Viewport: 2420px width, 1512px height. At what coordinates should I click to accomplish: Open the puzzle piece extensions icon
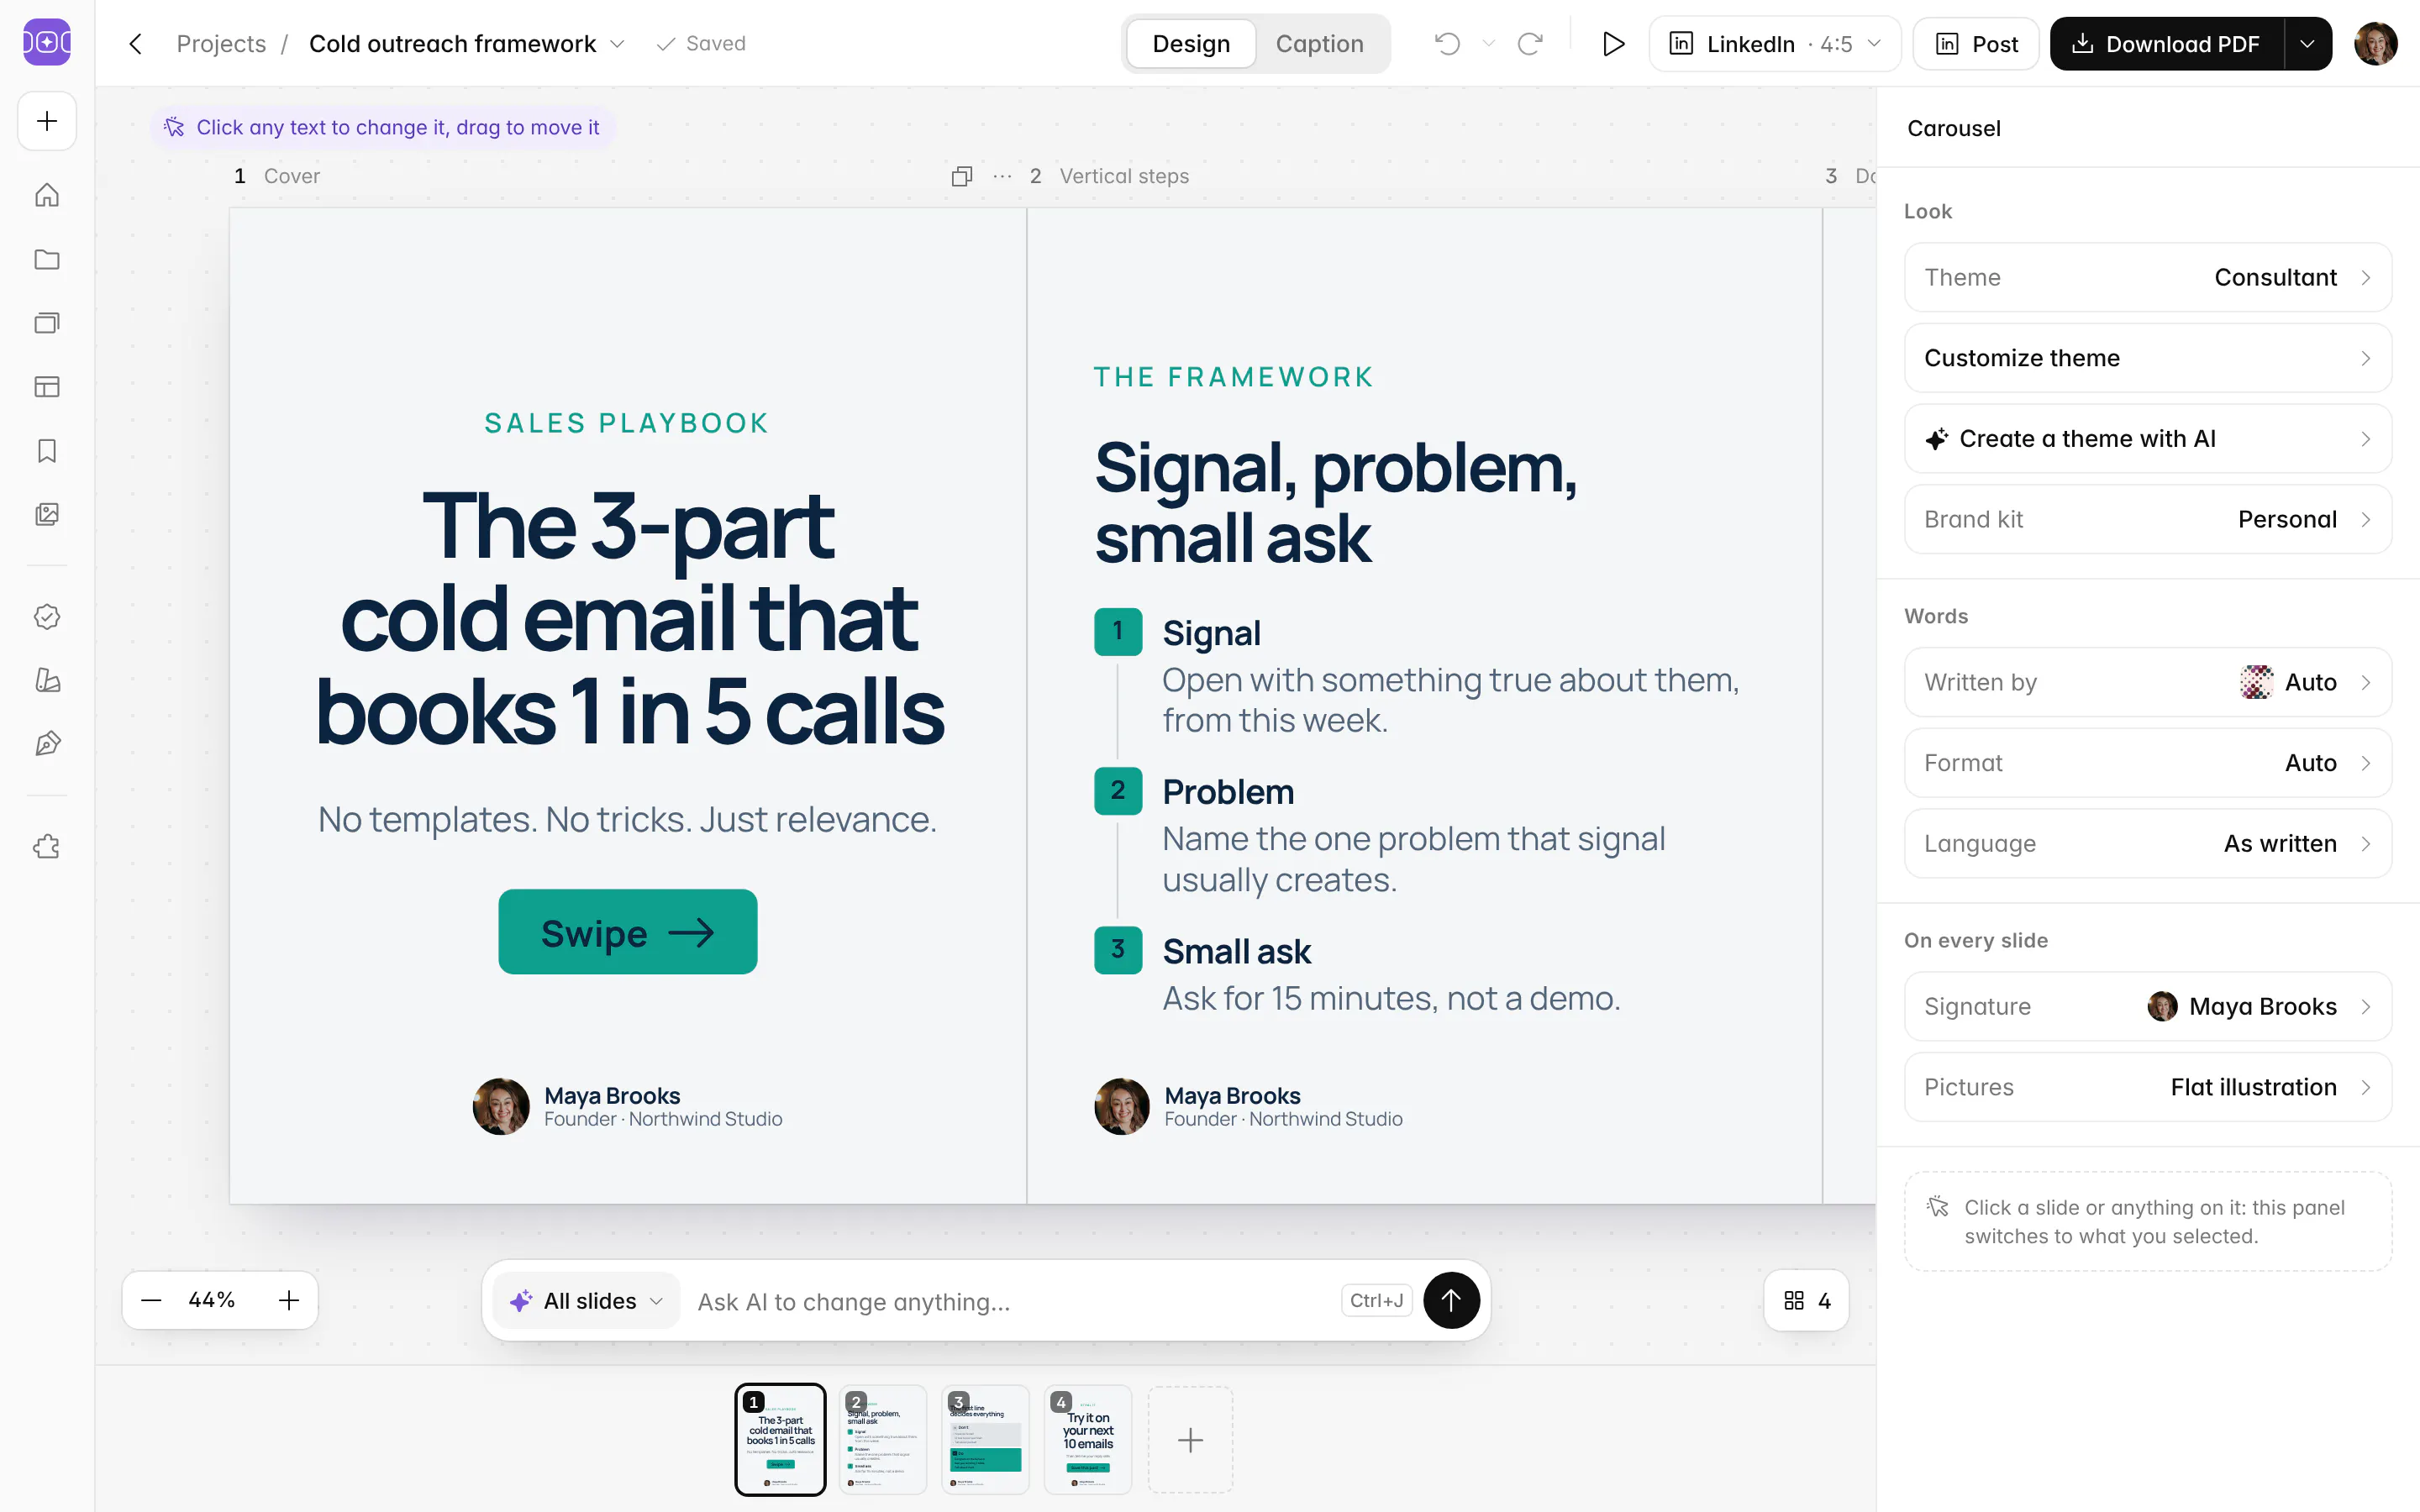point(47,847)
